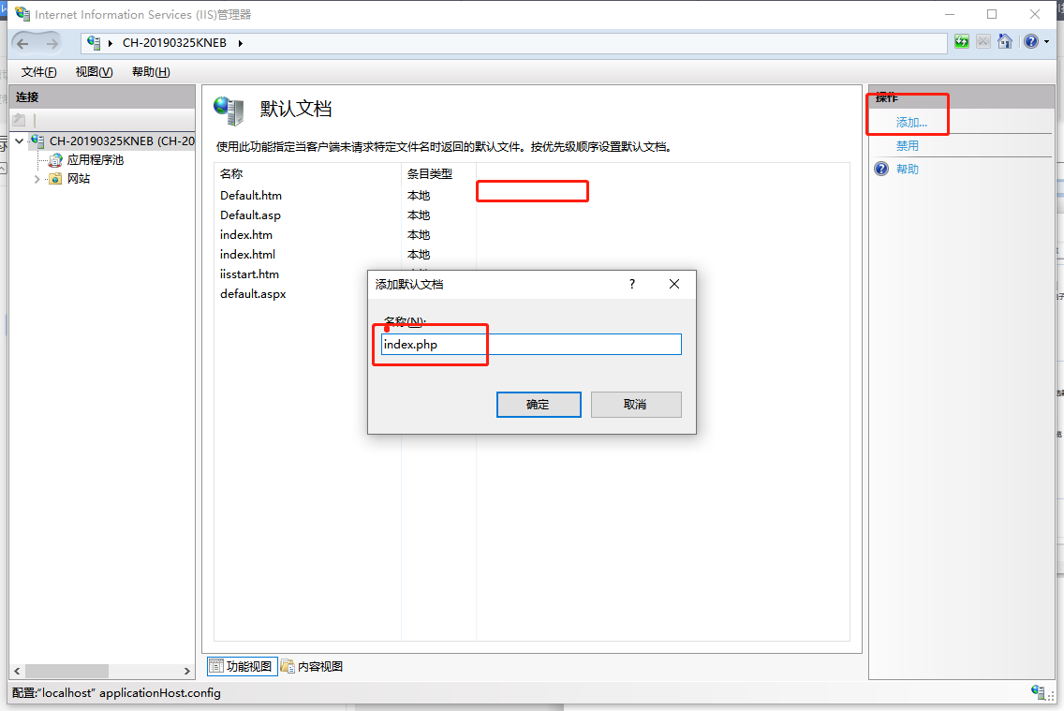This screenshot has width=1064, height=711.
Task: Click the 应用程序池 server icon
Action: 54,159
